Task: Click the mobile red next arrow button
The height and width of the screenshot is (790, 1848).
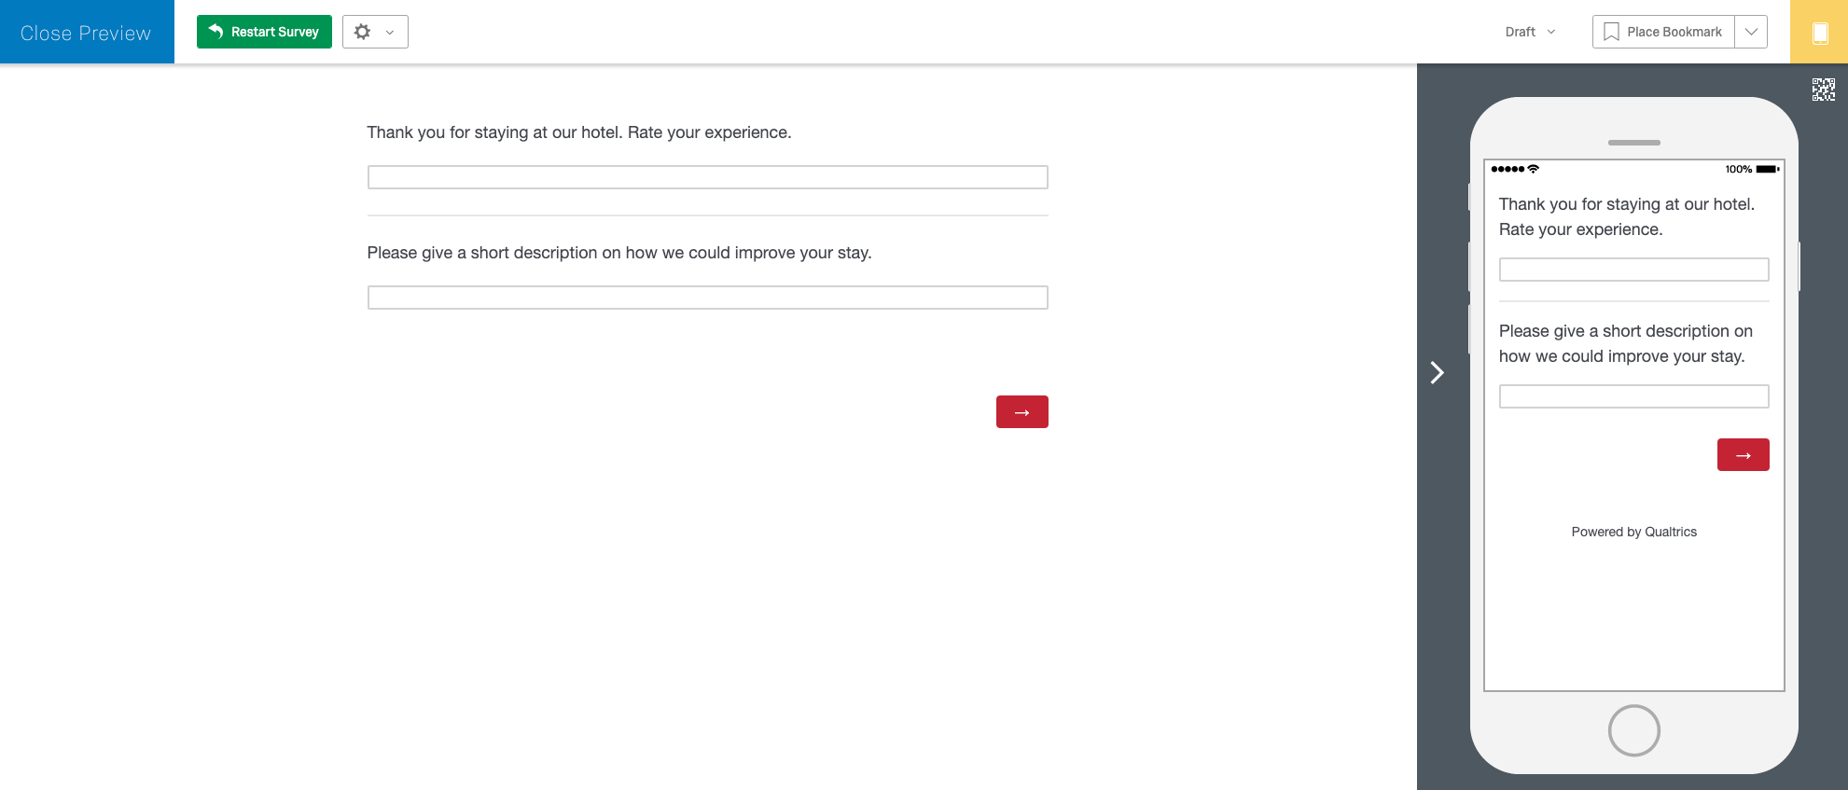Action: coord(1743,454)
